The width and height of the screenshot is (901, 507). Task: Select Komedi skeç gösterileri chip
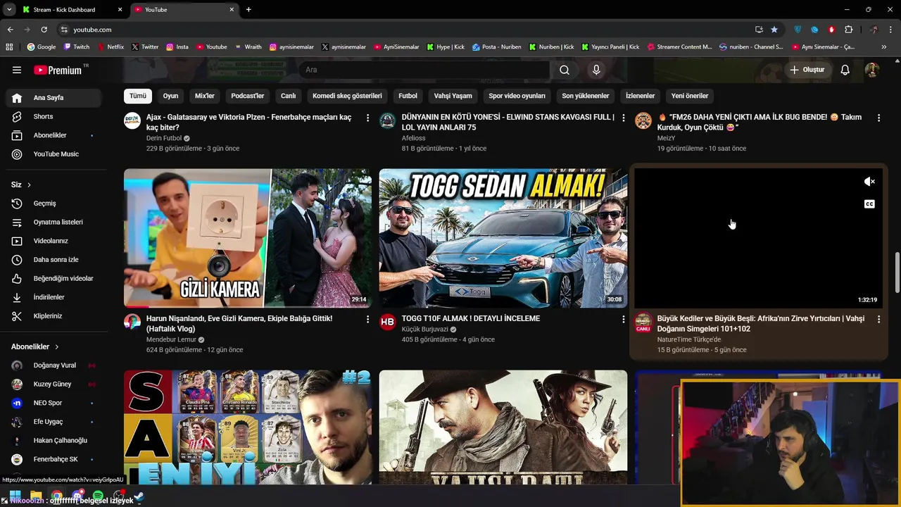point(347,96)
